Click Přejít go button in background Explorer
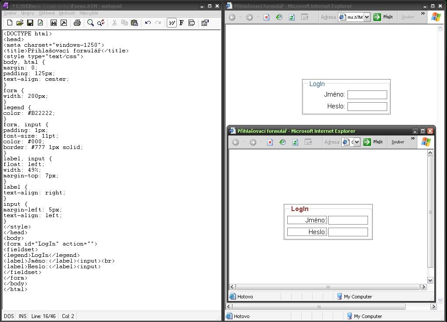Image resolution: width=447 pixels, height=322 pixels. 383,17
